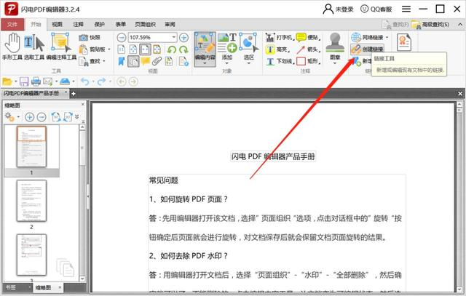
Task: Toggle the blue bookmarks panel icon
Action: (122, 61)
